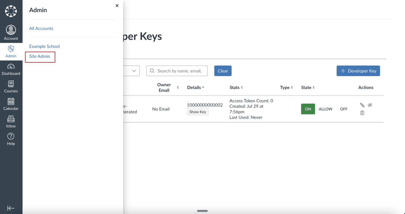This screenshot has width=405, height=214.
Task: Create a new Developer Key
Action: 358,71
